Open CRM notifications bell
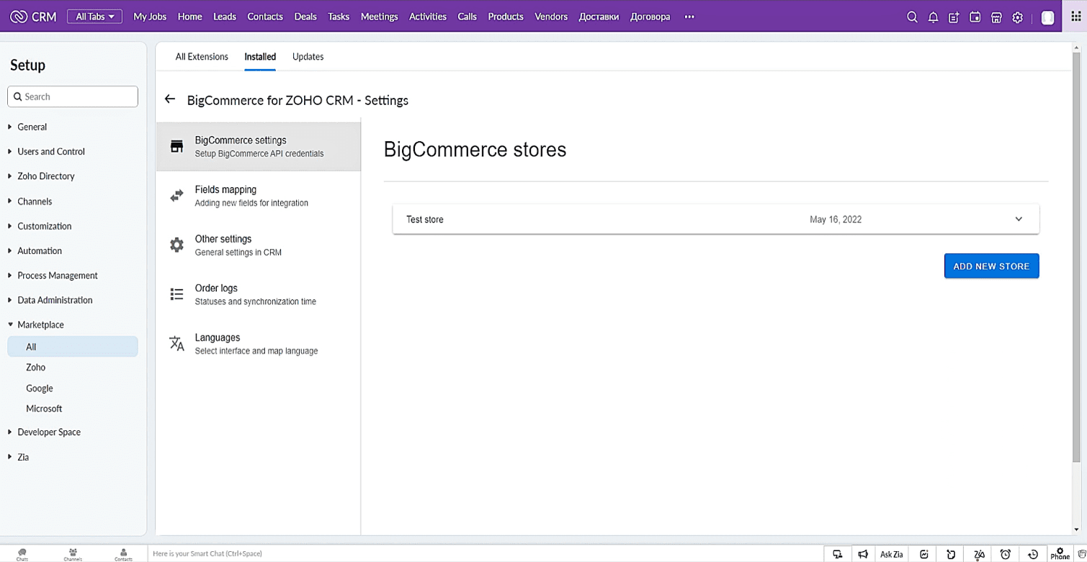The height and width of the screenshot is (562, 1087). click(933, 16)
